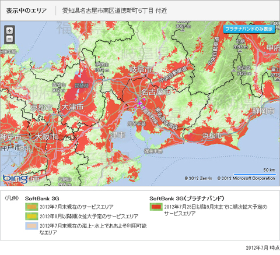280x255 pixels.
Task: Click the magenta crosshair location marker
Action: 140,103
